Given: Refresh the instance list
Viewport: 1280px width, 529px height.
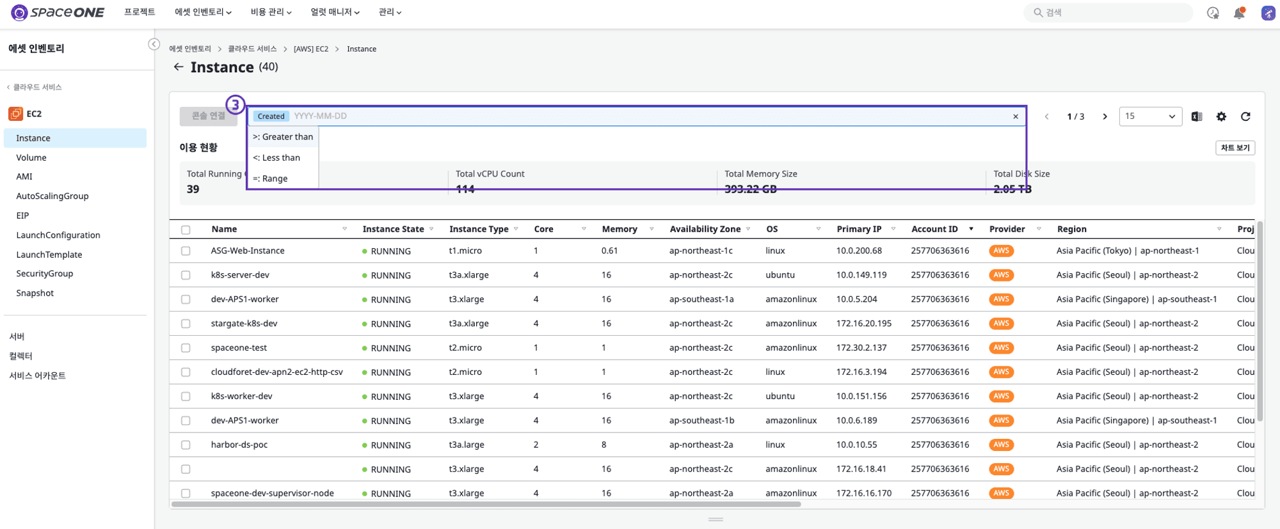Looking at the screenshot, I should 1245,116.
